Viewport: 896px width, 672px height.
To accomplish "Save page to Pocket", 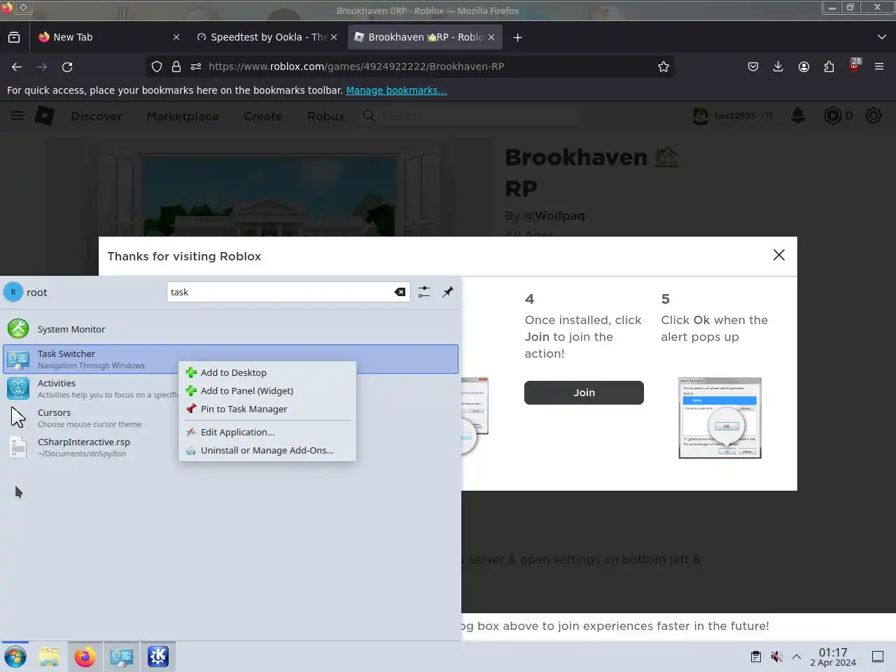I will (x=753, y=66).
